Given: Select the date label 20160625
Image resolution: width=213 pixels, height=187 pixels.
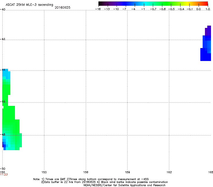Looking at the screenshot, I should pyautogui.click(x=62, y=7).
